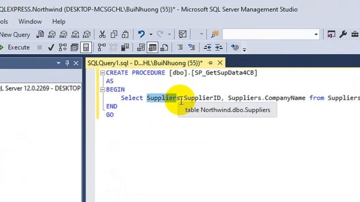
Task: Paste from clipboard icon
Action: point(125,35)
